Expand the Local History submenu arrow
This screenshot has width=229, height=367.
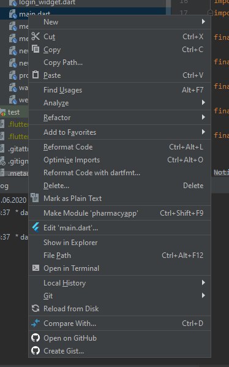tap(203, 282)
